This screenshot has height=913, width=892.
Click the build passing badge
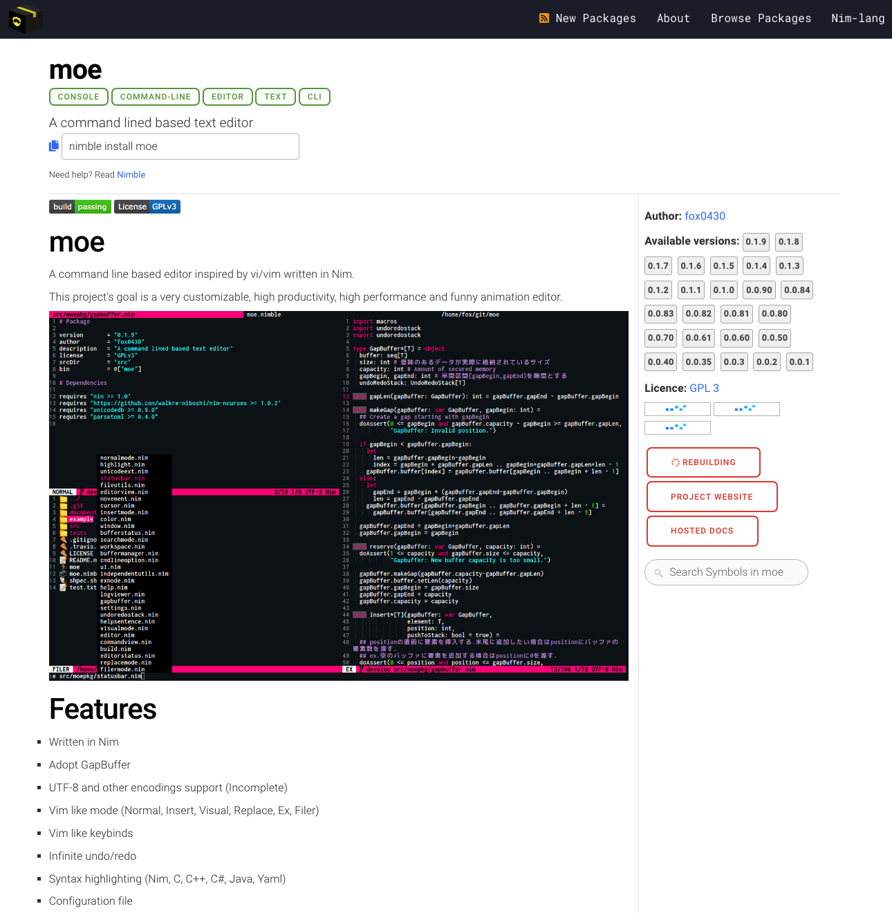coord(80,207)
